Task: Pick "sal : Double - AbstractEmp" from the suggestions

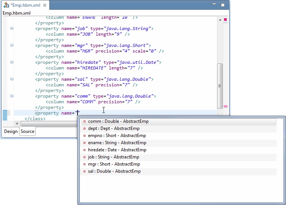Action: (114, 171)
